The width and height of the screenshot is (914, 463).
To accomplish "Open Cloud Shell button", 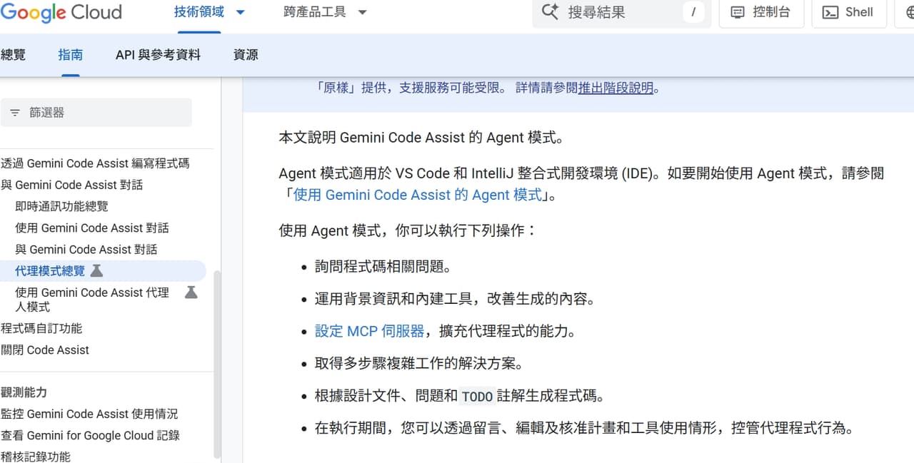I will coord(850,12).
